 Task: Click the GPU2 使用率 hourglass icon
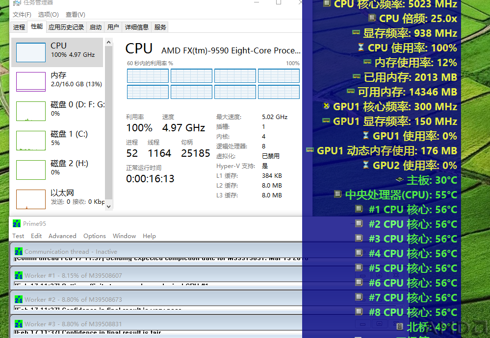tap(366, 165)
